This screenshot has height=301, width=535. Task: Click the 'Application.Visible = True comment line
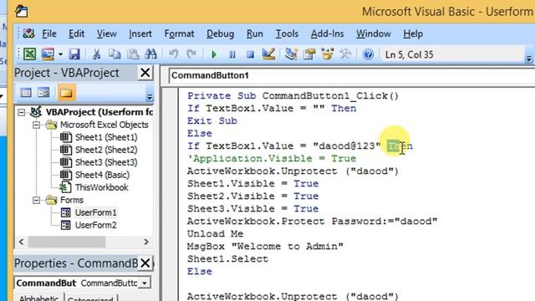(x=272, y=159)
